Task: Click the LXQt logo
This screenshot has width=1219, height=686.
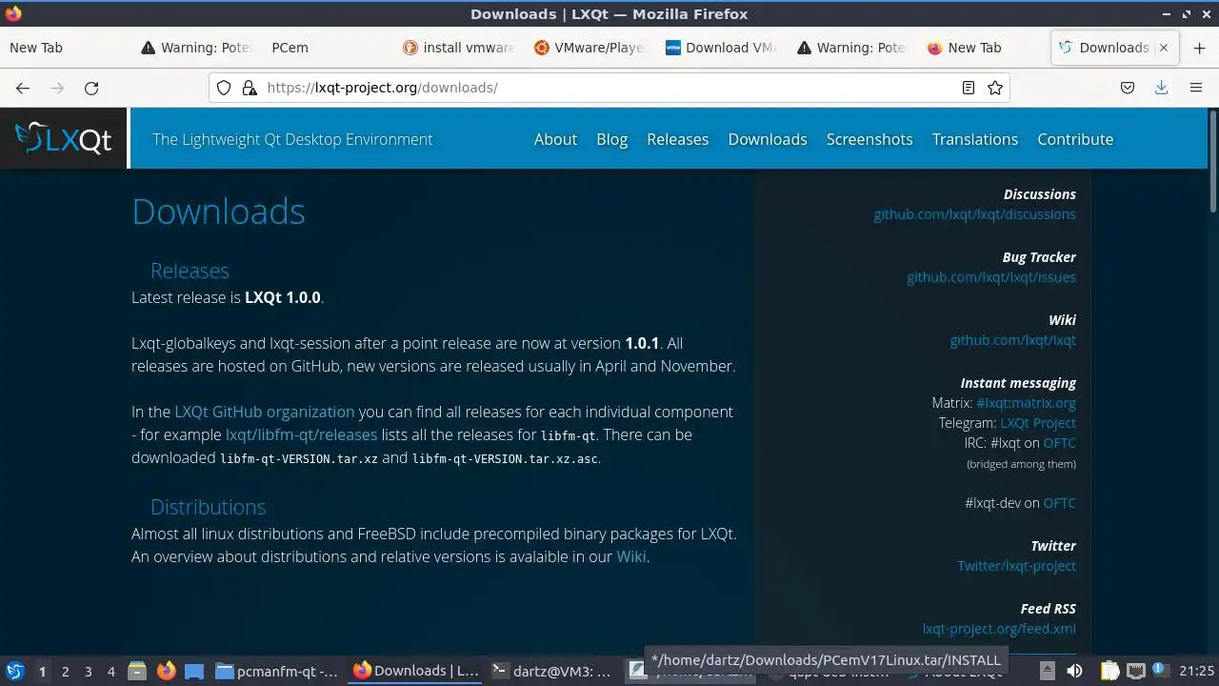Action: click(x=64, y=139)
